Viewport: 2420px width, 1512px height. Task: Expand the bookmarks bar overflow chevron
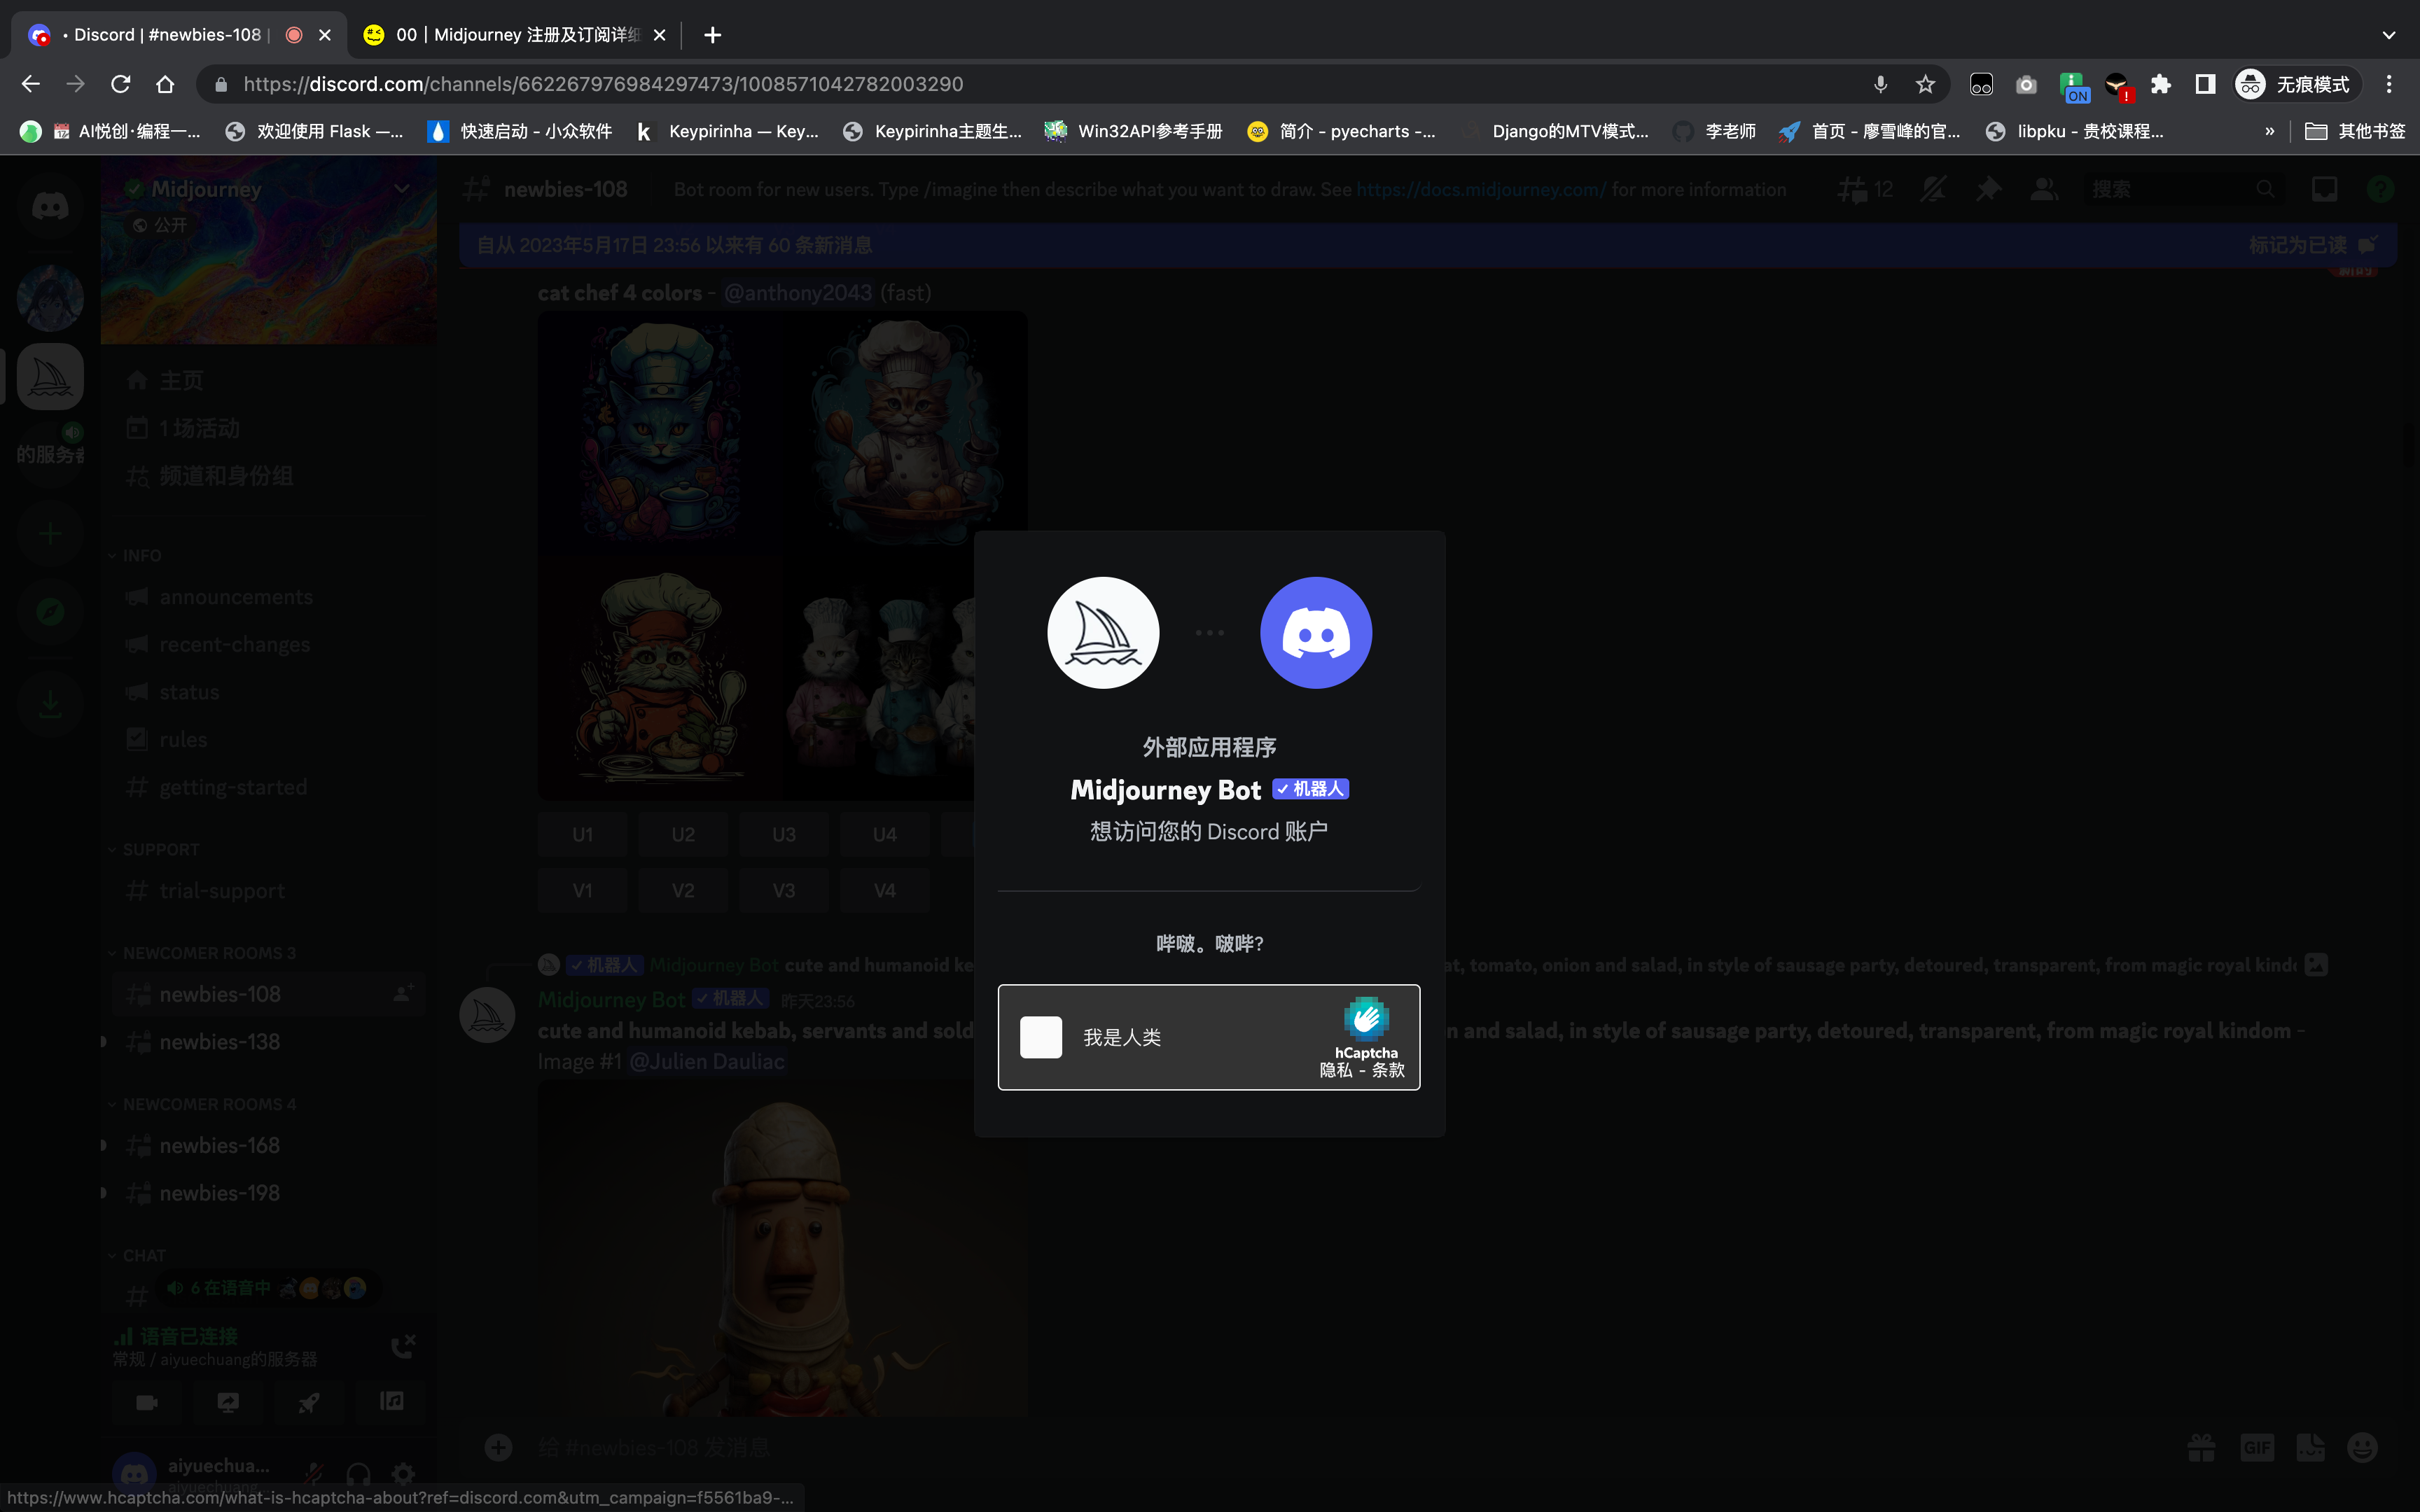pos(2269,131)
